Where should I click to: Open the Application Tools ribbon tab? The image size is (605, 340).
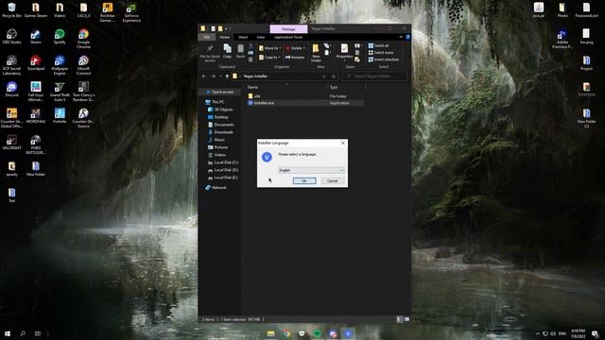click(x=288, y=37)
